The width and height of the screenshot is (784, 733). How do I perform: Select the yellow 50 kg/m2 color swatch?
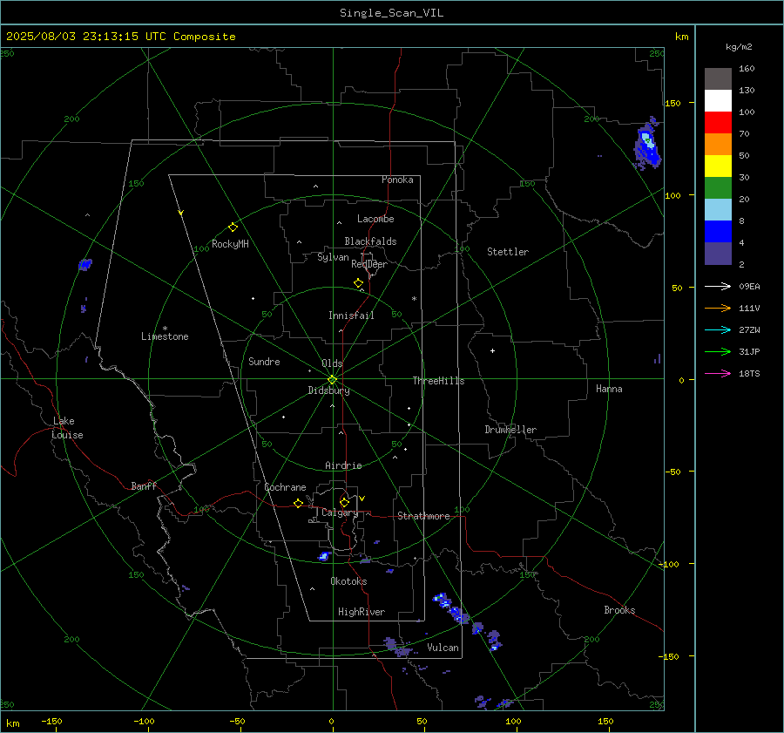pos(718,166)
